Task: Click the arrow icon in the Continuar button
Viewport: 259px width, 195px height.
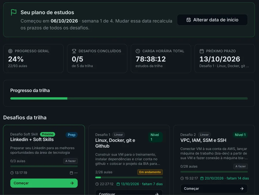Action: click(157, 194)
